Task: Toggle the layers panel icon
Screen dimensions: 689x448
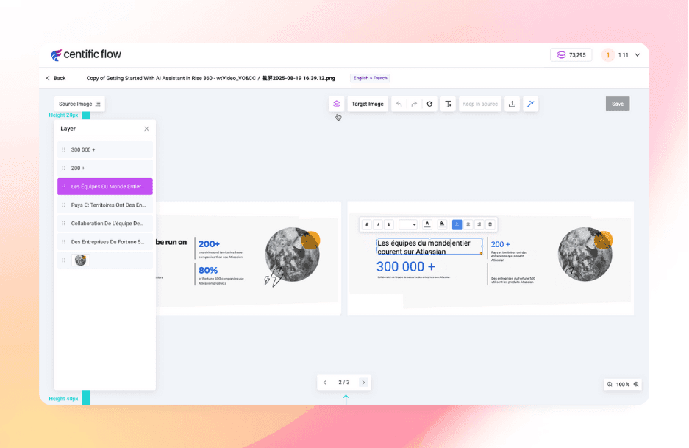Action: click(x=337, y=104)
